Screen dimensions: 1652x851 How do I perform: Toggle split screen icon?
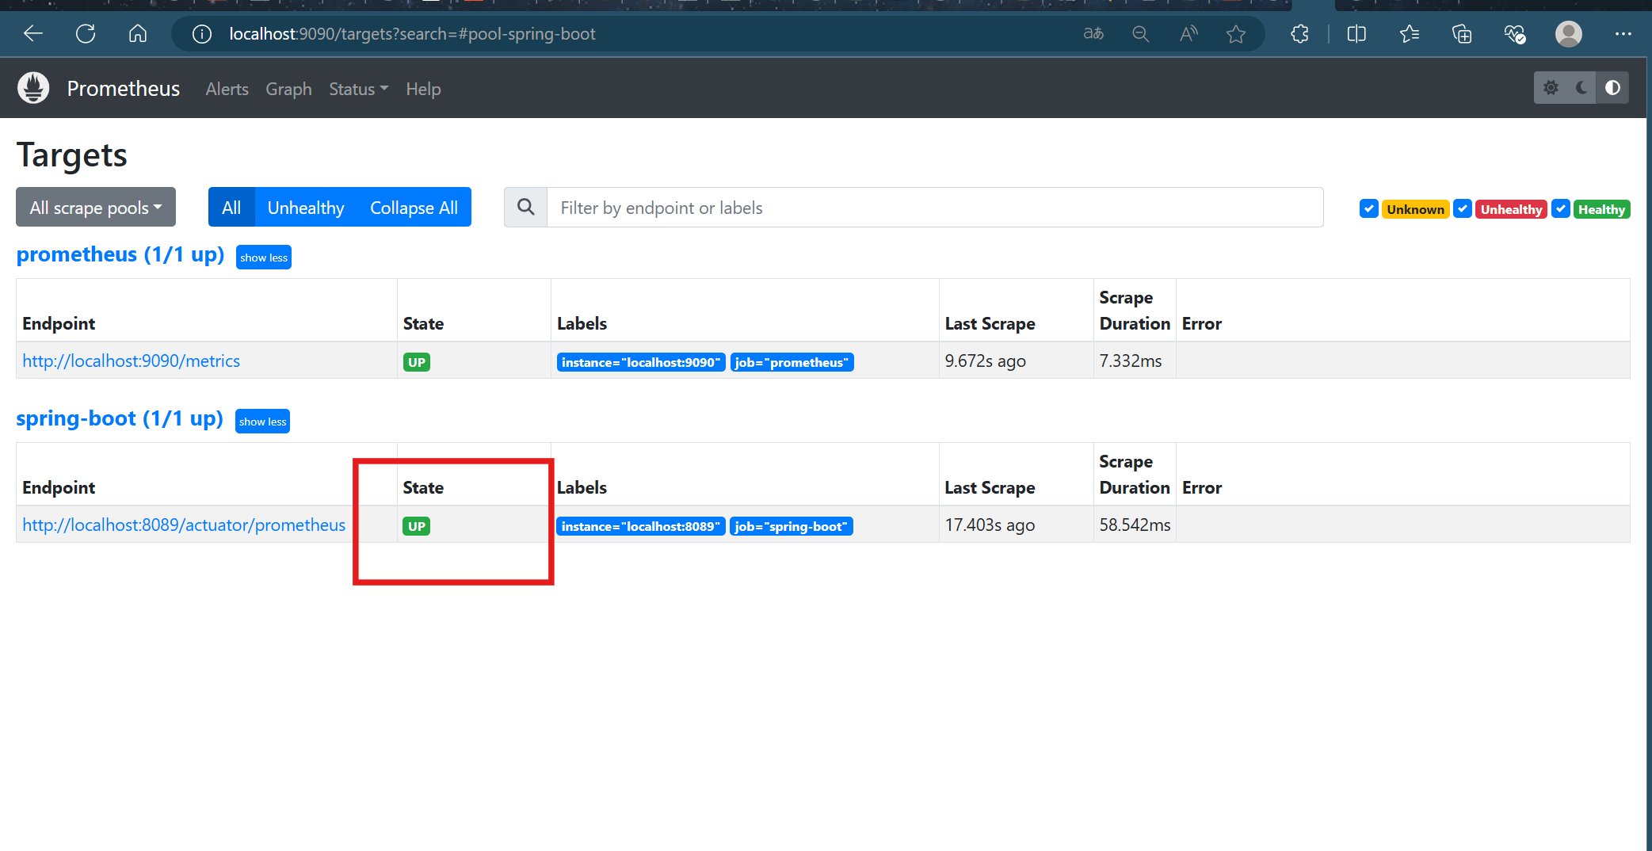tap(1356, 33)
